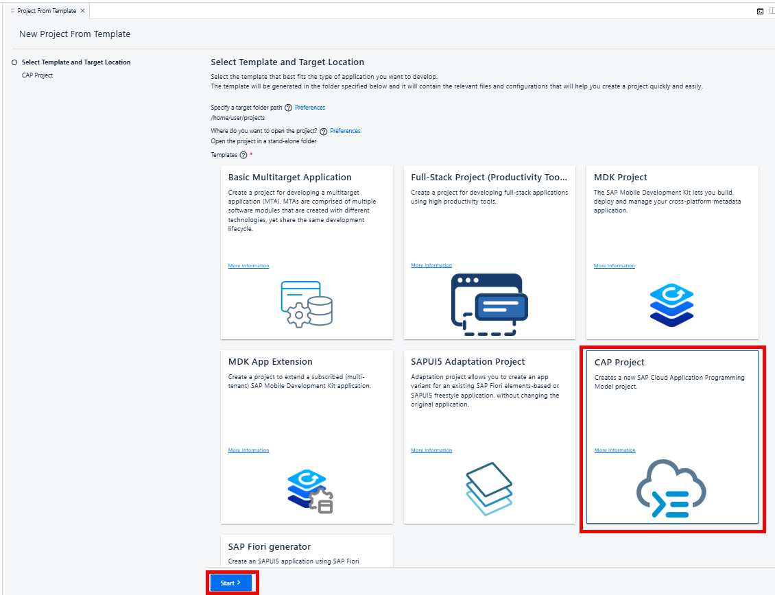Screen dimensions: 775x595
Task: Click the MDK App Extension puzzle icon
Action: point(311,491)
